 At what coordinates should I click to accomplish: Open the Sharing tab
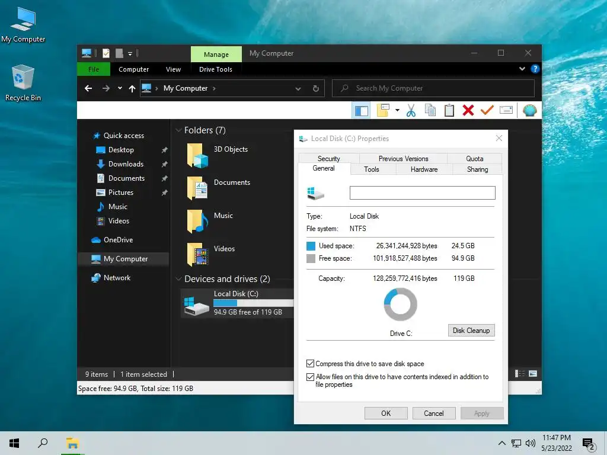(x=477, y=169)
